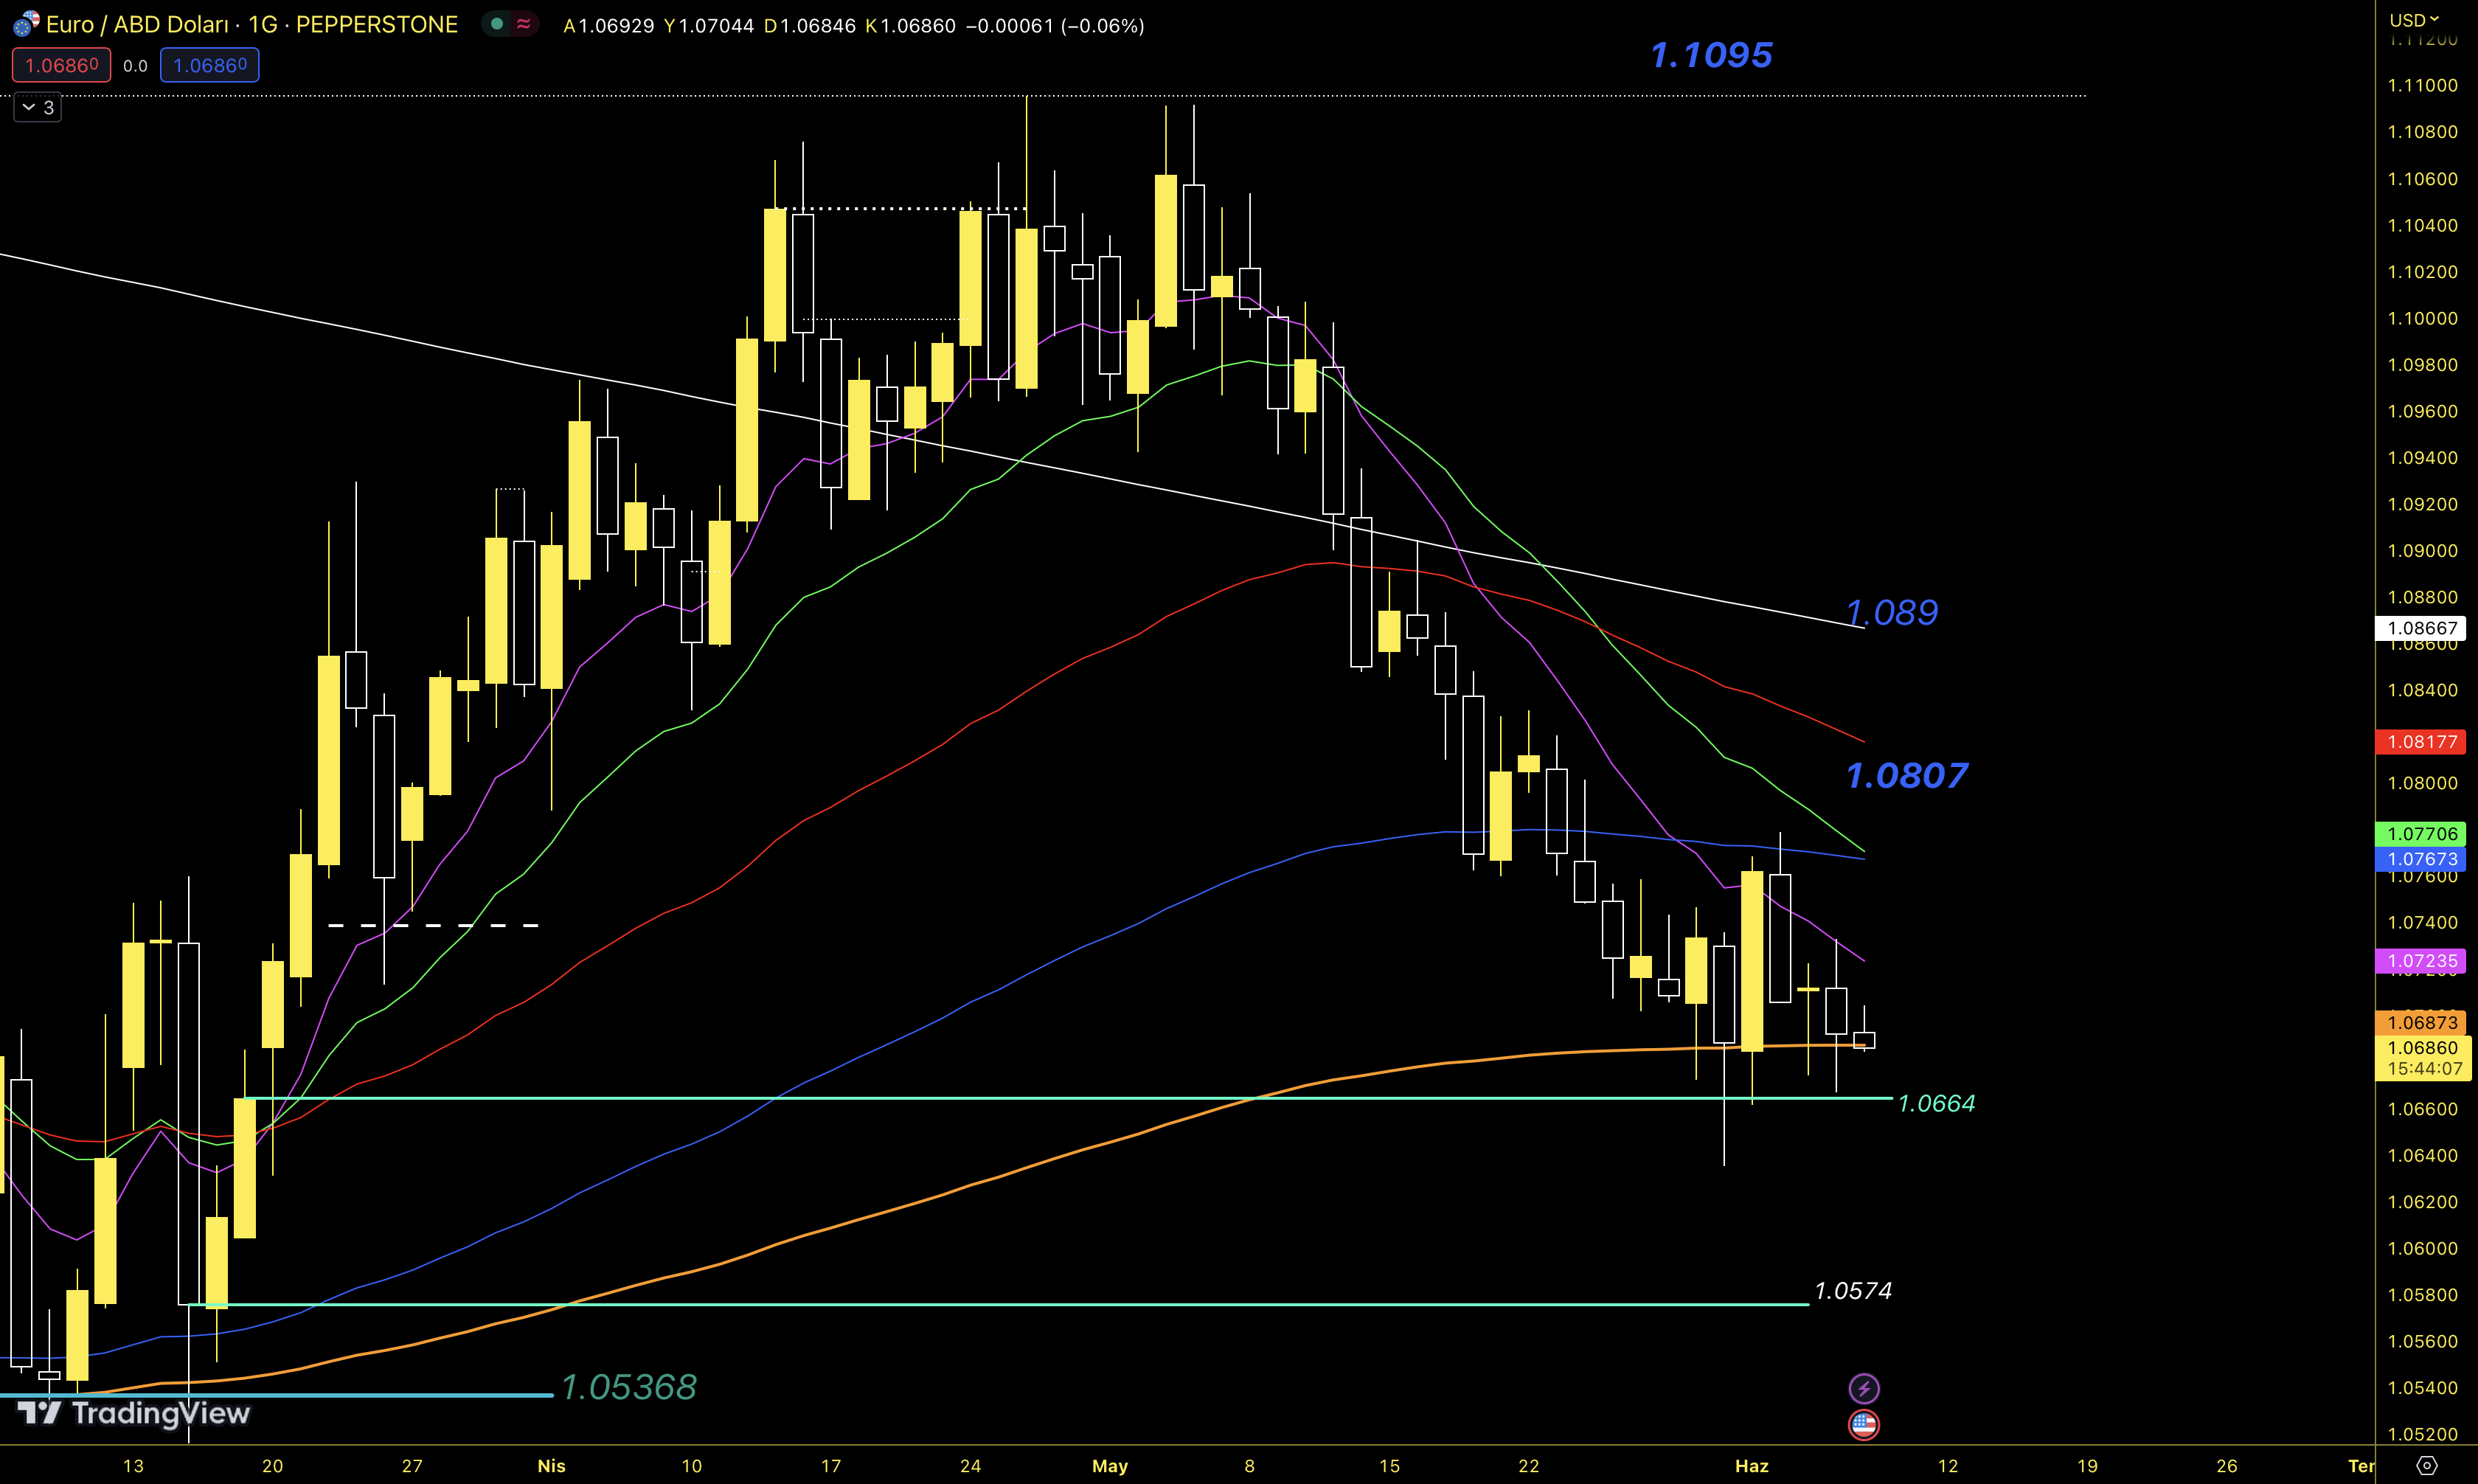Open chart settings hexagon icon
Image resolution: width=2478 pixels, height=1484 pixels.
coord(2426,1465)
